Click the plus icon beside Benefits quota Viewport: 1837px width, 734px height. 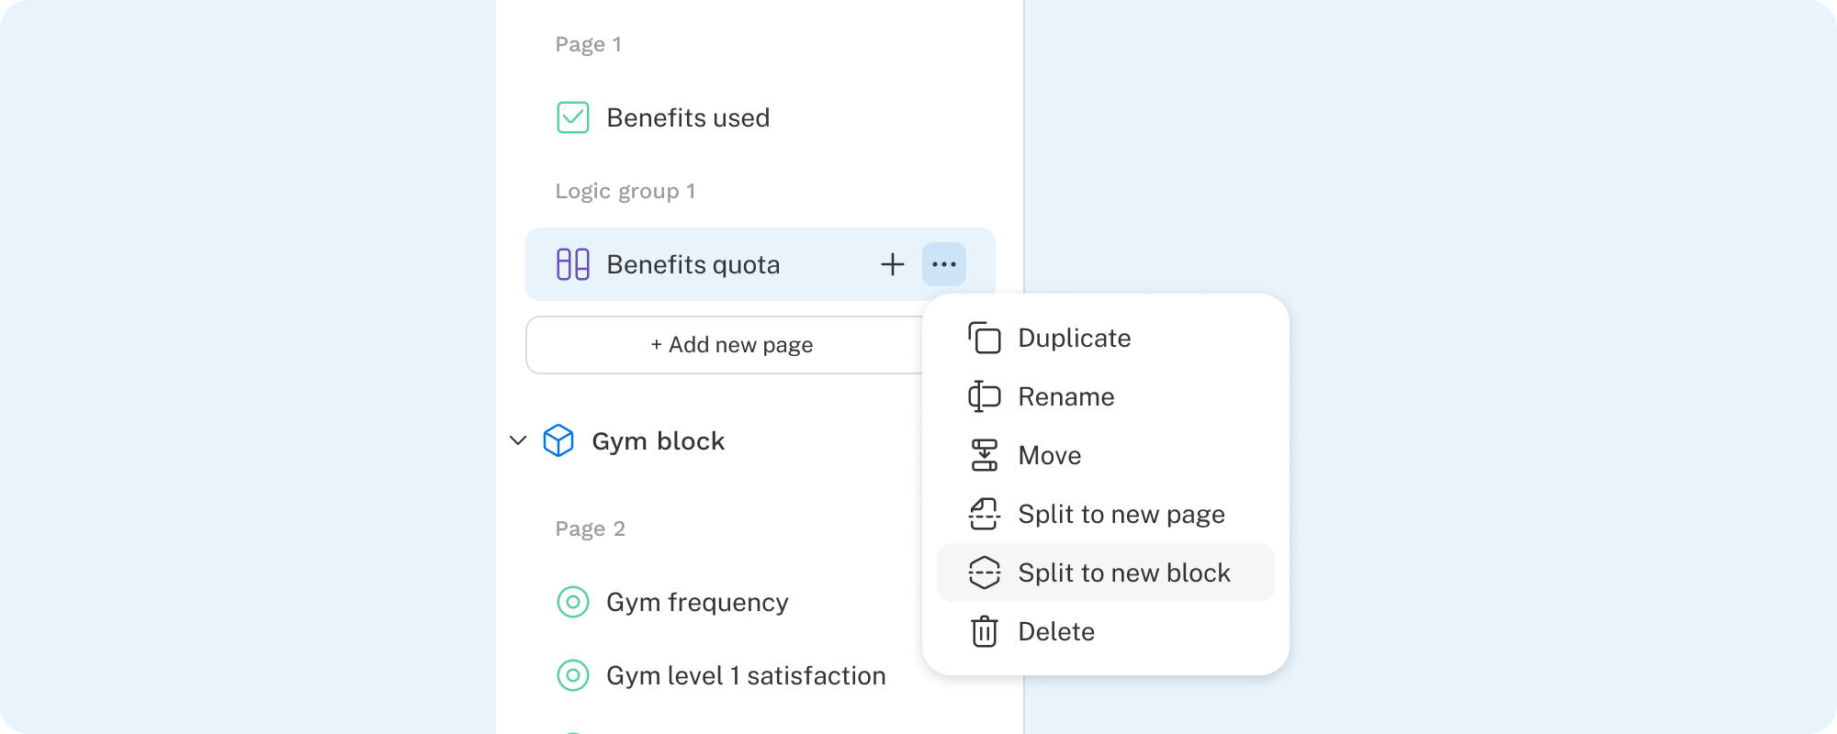pyautogui.click(x=893, y=264)
